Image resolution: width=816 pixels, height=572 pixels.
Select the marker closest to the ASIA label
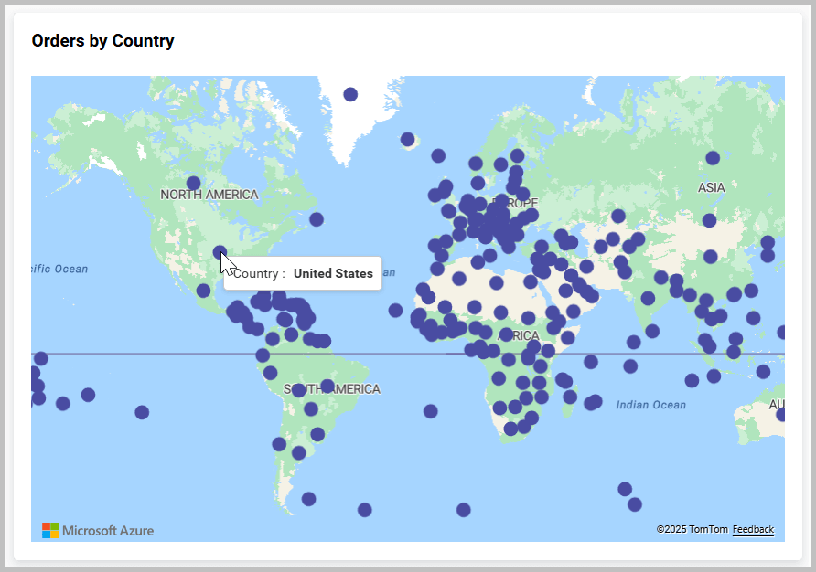[x=713, y=158]
